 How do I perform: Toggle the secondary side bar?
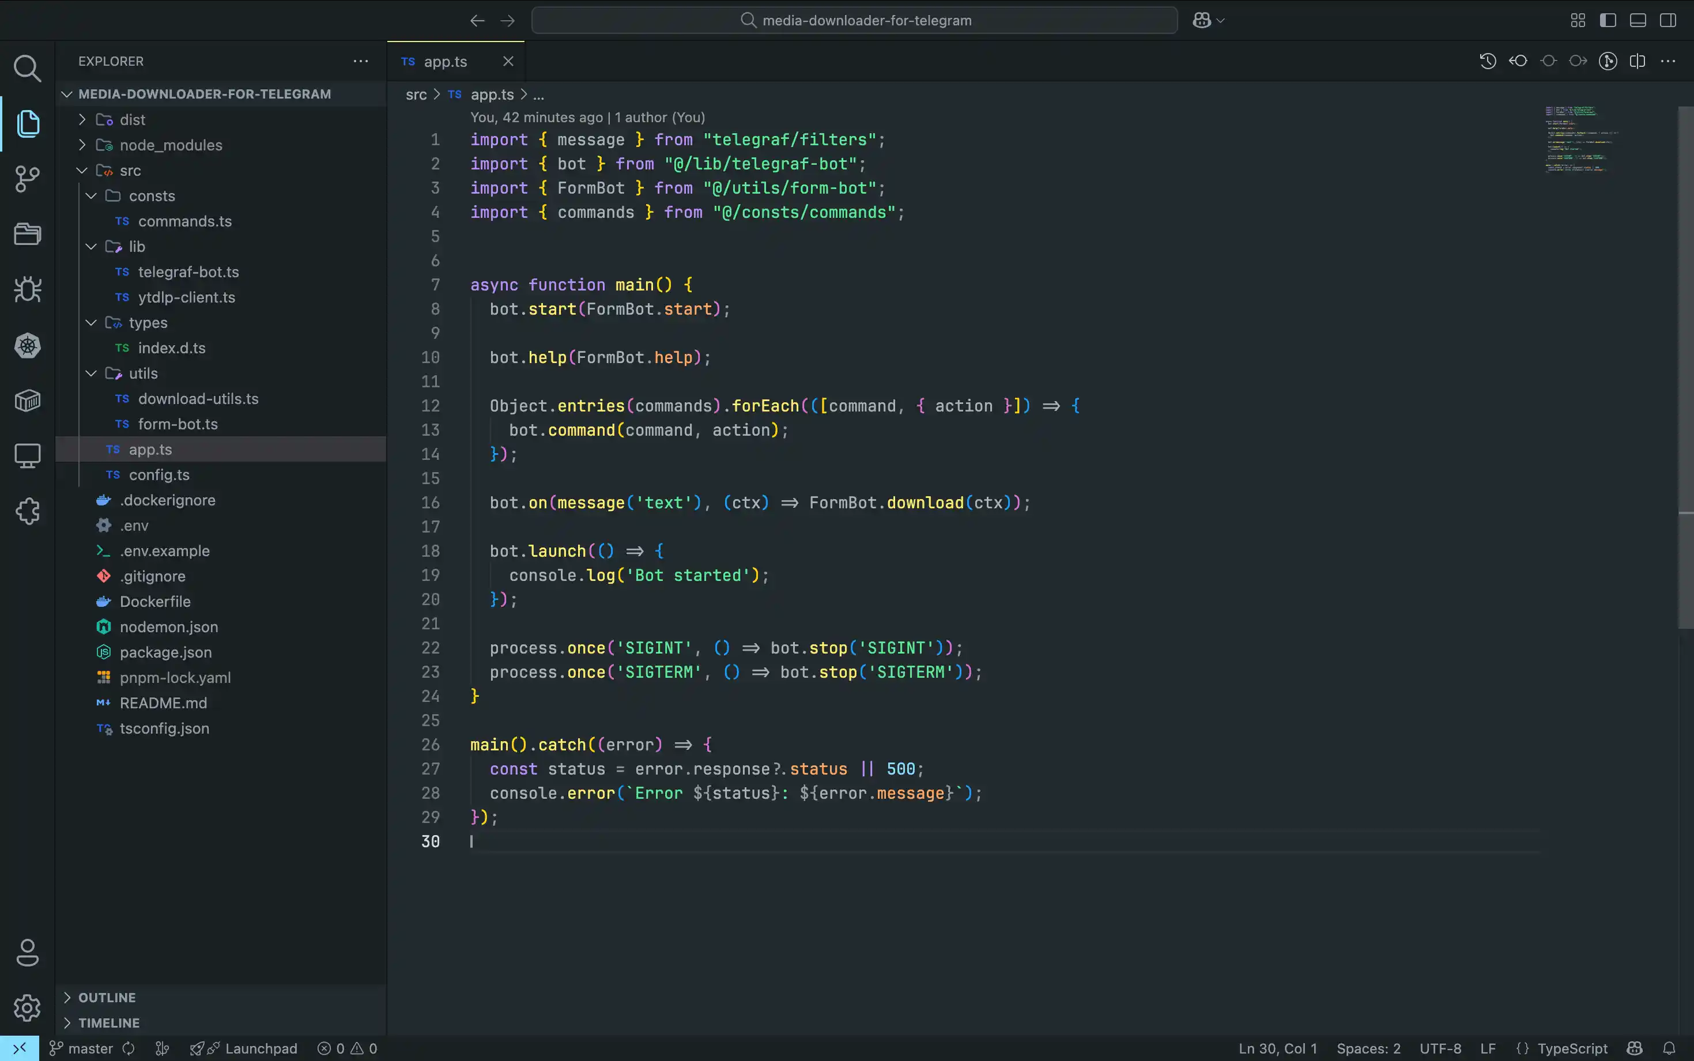pyautogui.click(x=1668, y=20)
